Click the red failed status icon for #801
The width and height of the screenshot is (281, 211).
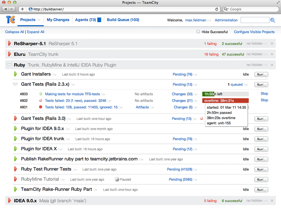(41, 107)
